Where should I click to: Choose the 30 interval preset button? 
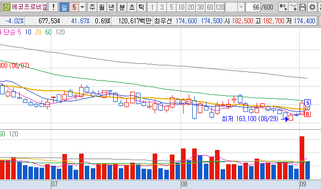click(200, 8)
